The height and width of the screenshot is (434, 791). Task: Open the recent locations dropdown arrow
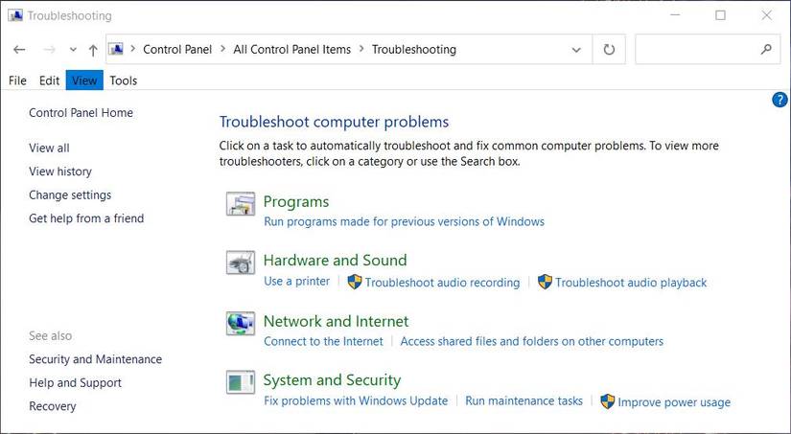73,50
